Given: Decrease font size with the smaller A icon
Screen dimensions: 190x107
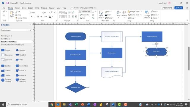Looking at the screenshot, I should point(55,12).
